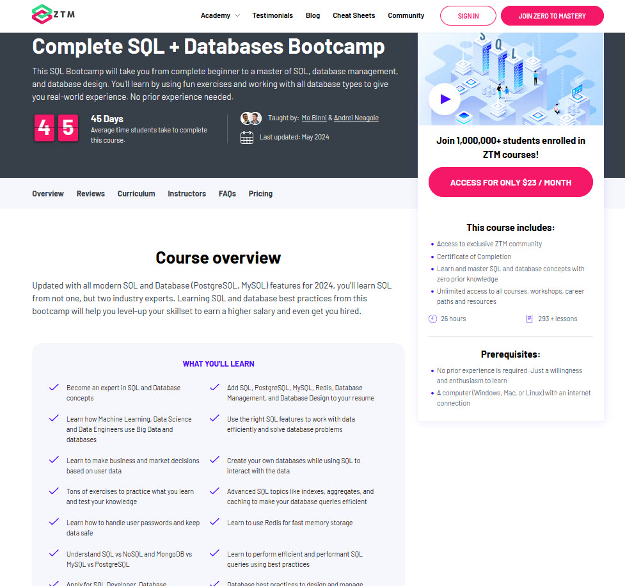Expand the Academy dropdown menu
This screenshot has width=625, height=586.
220,15
